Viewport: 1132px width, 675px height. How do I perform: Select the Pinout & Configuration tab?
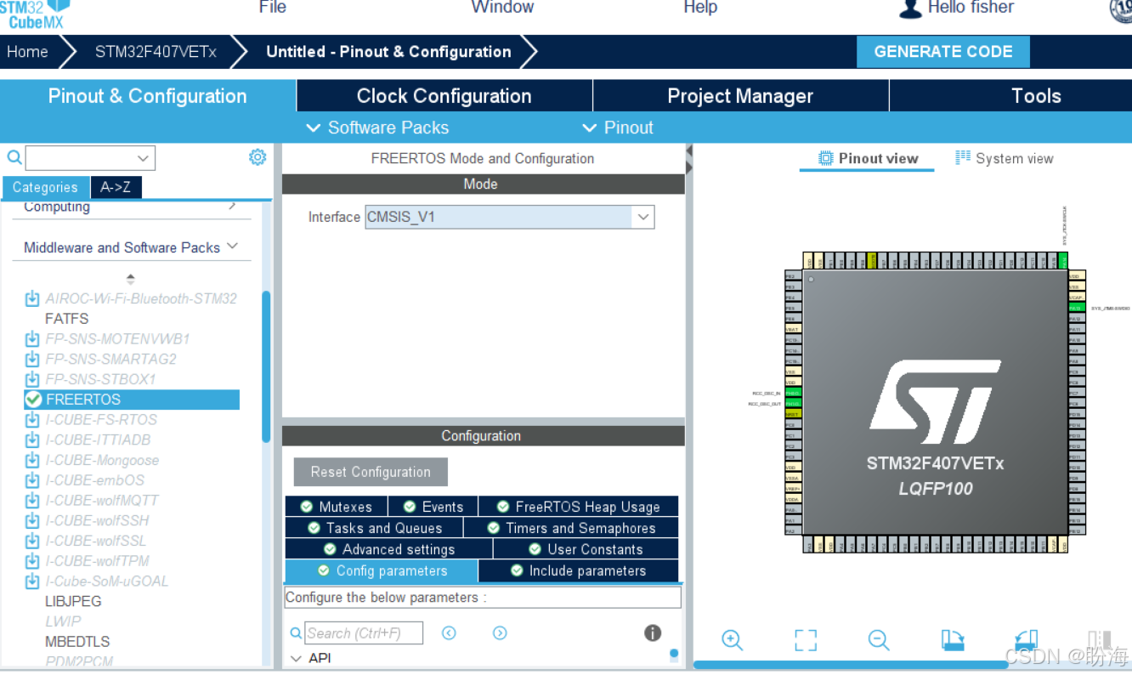pyautogui.click(x=147, y=96)
